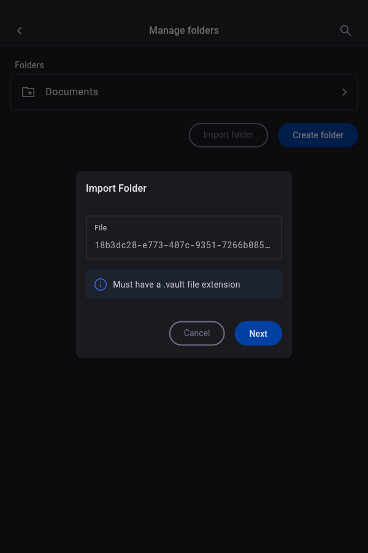Click the starred folder icon beside Documents
This screenshot has height=553, width=368.
(x=28, y=92)
